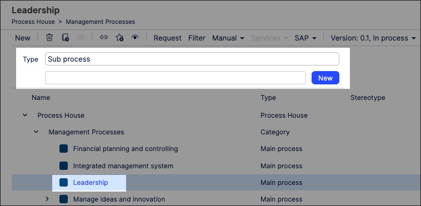Collapse the Process House tree node
The height and width of the screenshot is (206, 421).
coord(25,115)
